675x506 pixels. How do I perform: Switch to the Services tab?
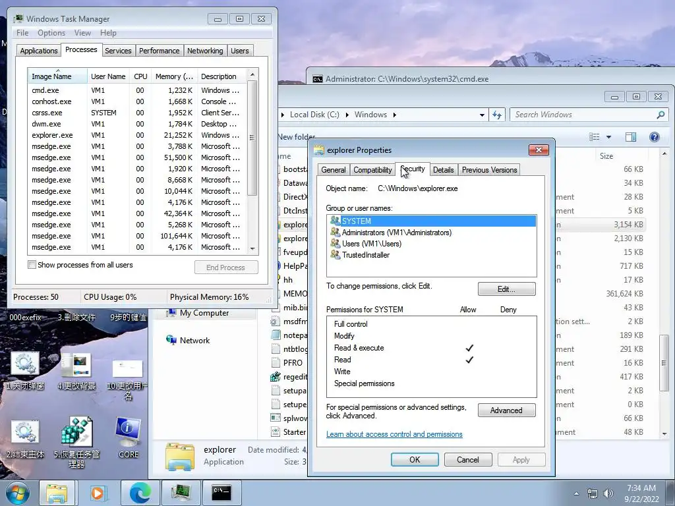[118, 51]
